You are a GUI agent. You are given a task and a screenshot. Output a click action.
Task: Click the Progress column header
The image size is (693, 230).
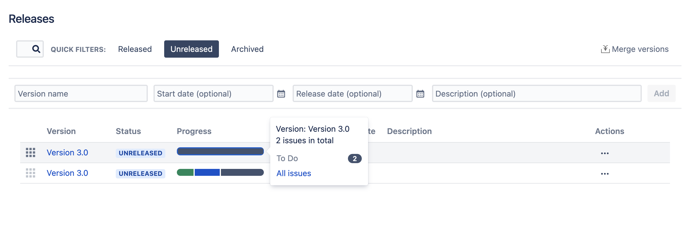194,131
